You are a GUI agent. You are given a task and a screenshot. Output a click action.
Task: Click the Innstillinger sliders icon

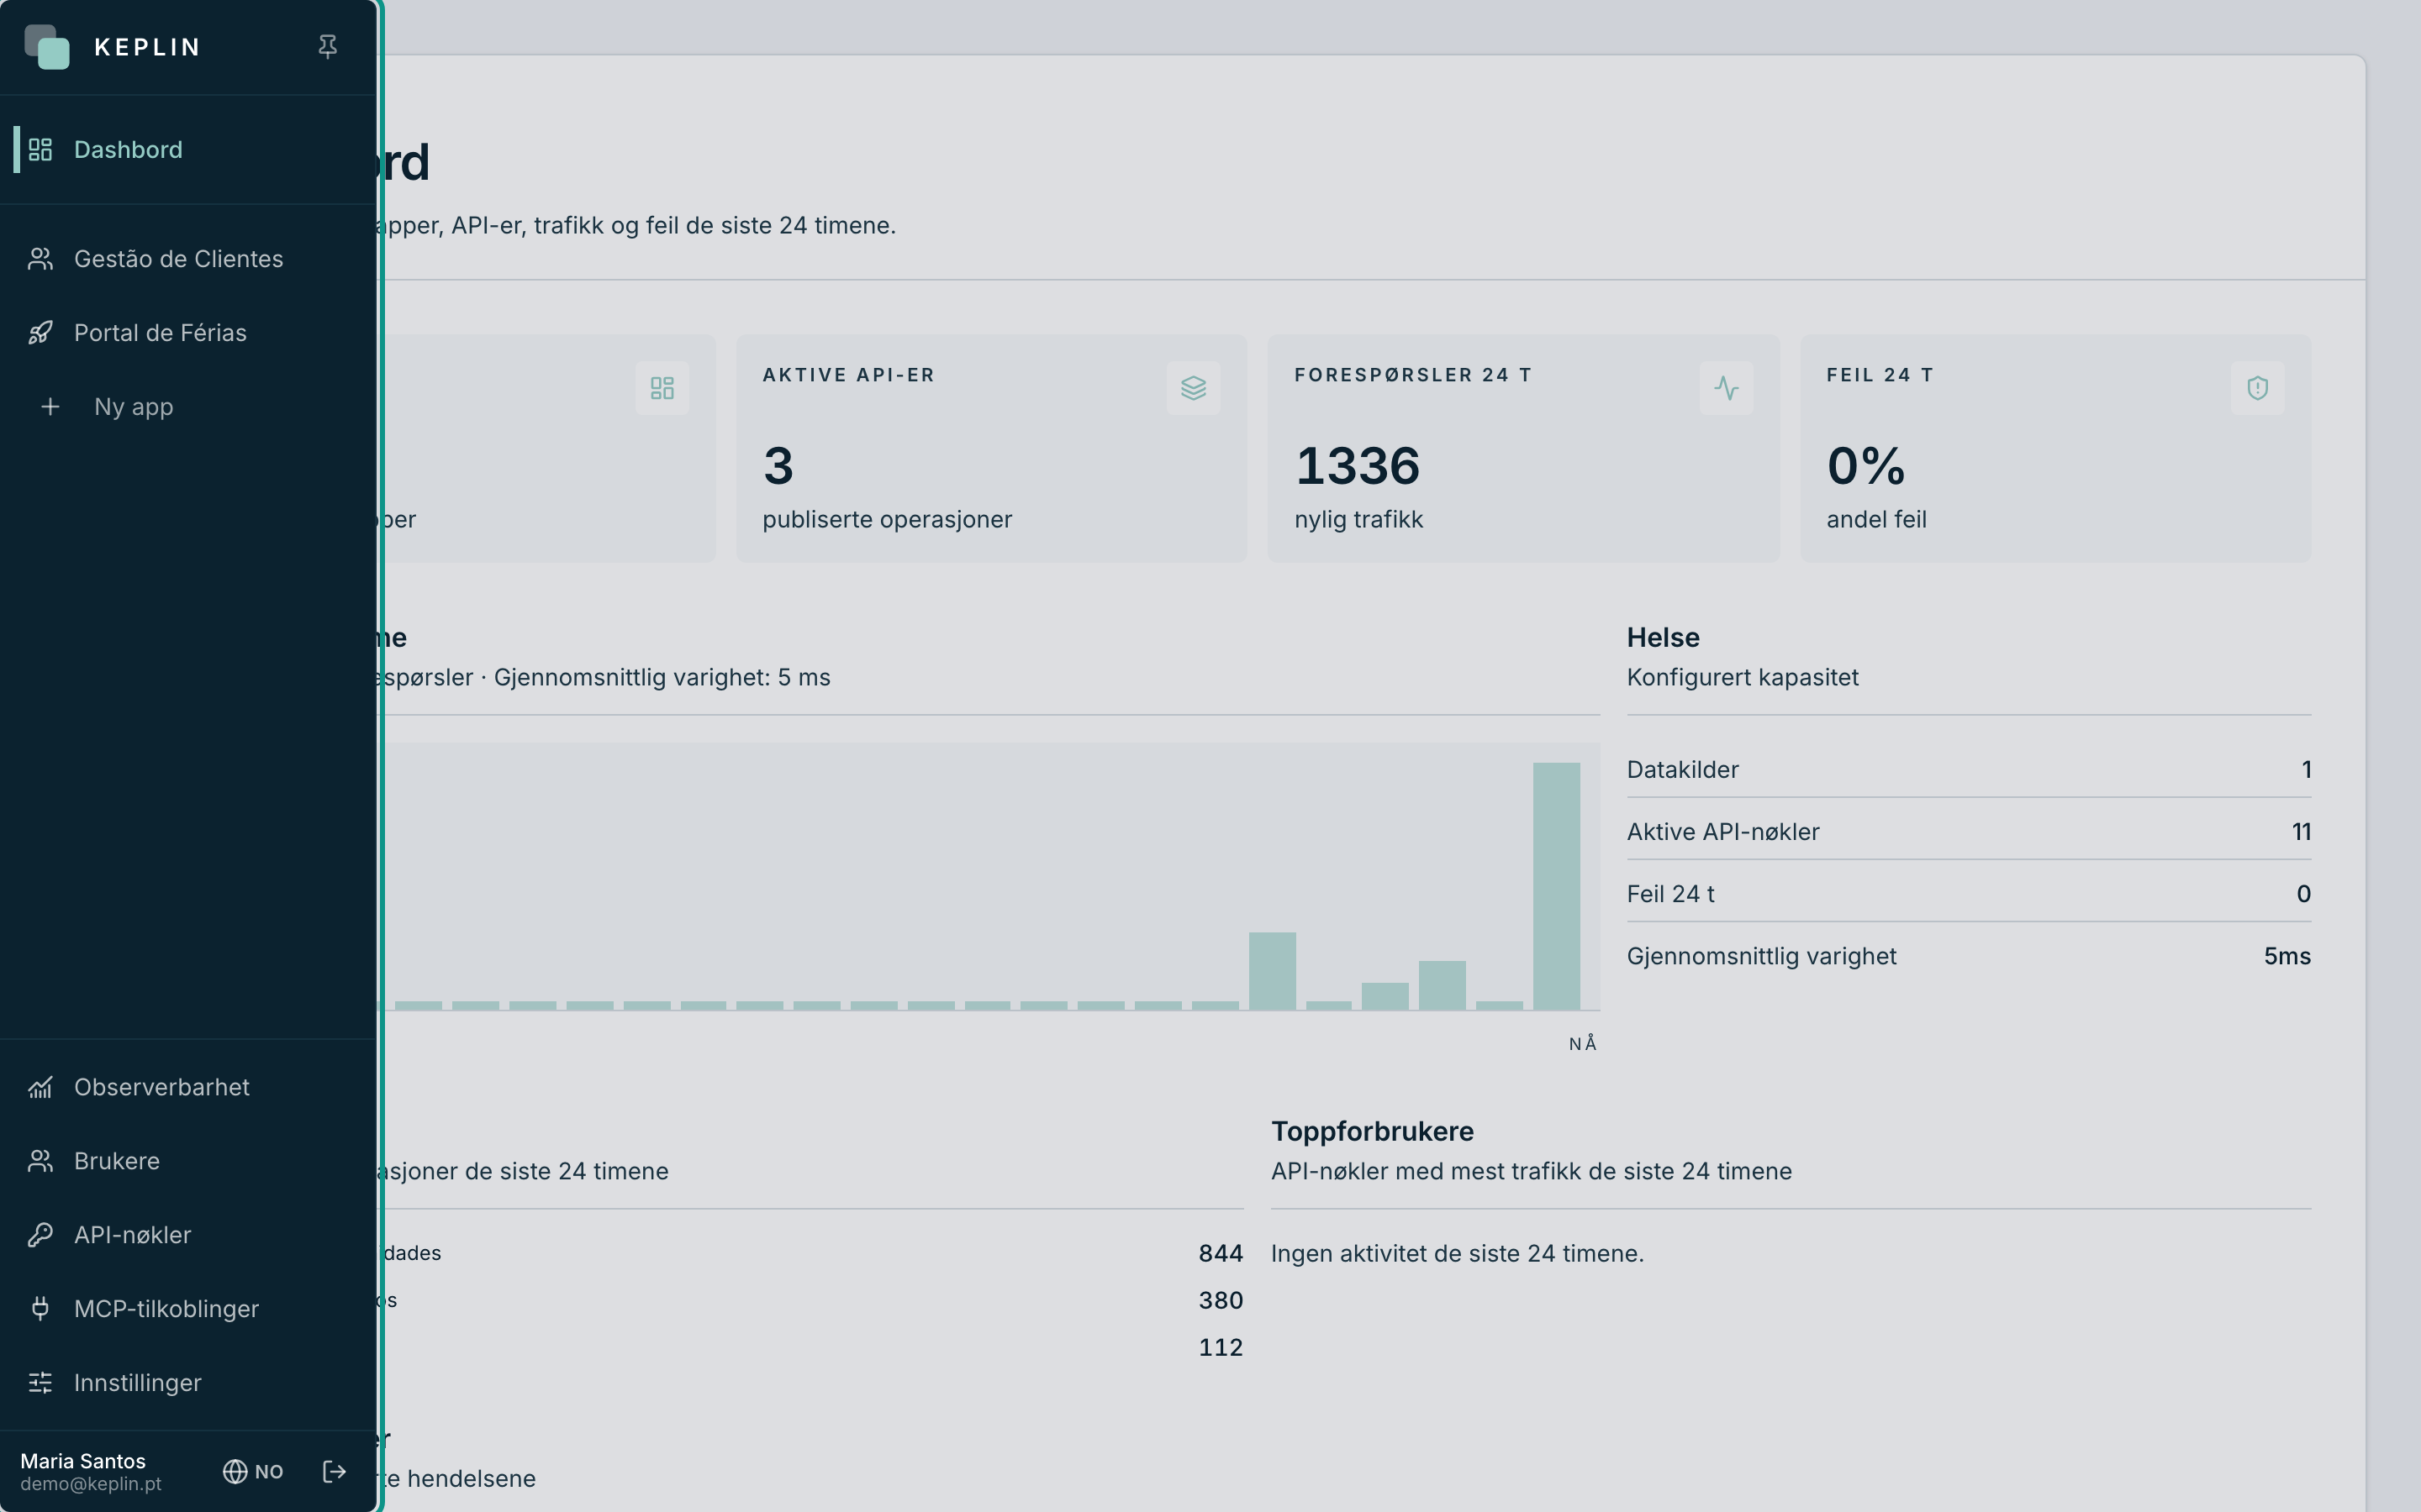40,1383
